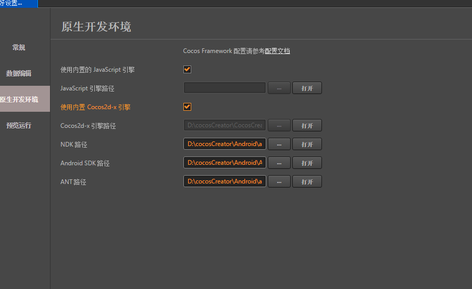Screen dimensions: 472x289
Task: Click 打开 next to Android SDK 路径
Action: coord(307,163)
